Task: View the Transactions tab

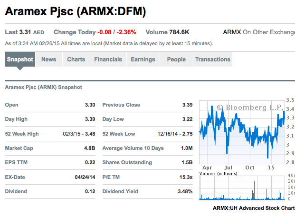Action: point(213,59)
